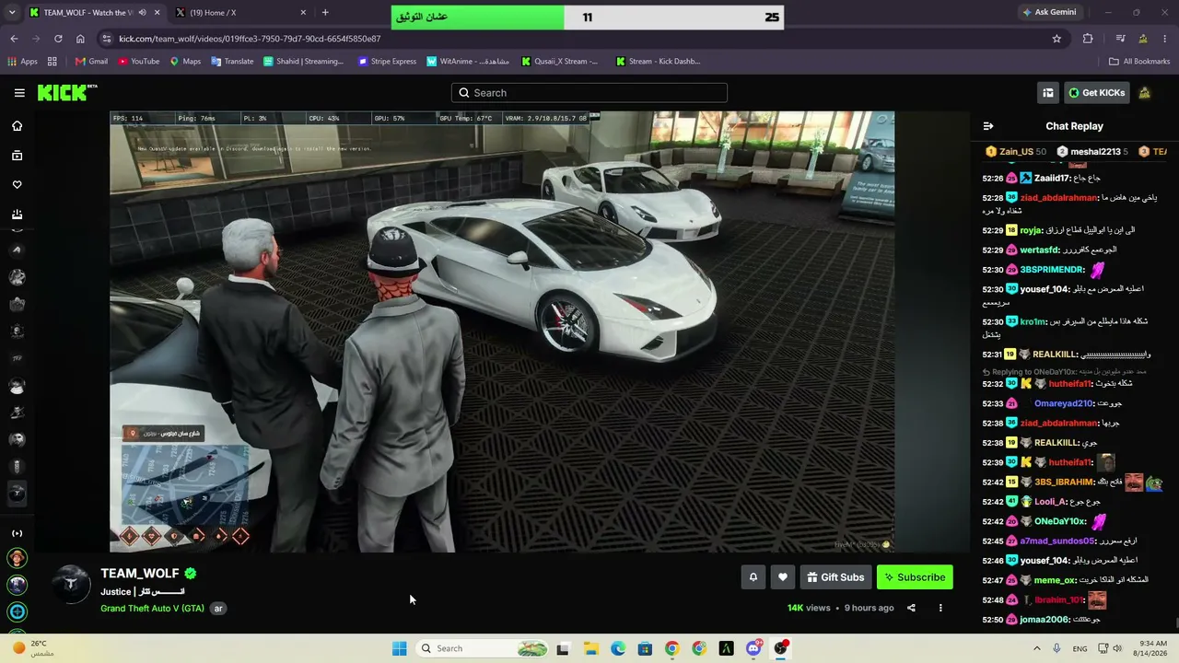Turn on notifications with the bell

click(x=753, y=577)
